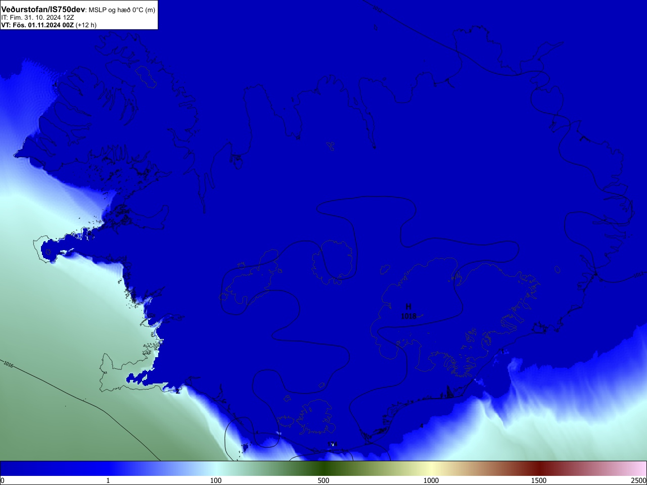Click the dark red colorbar band above 1500
Viewport: 647px width, 485px height.
click(539, 468)
